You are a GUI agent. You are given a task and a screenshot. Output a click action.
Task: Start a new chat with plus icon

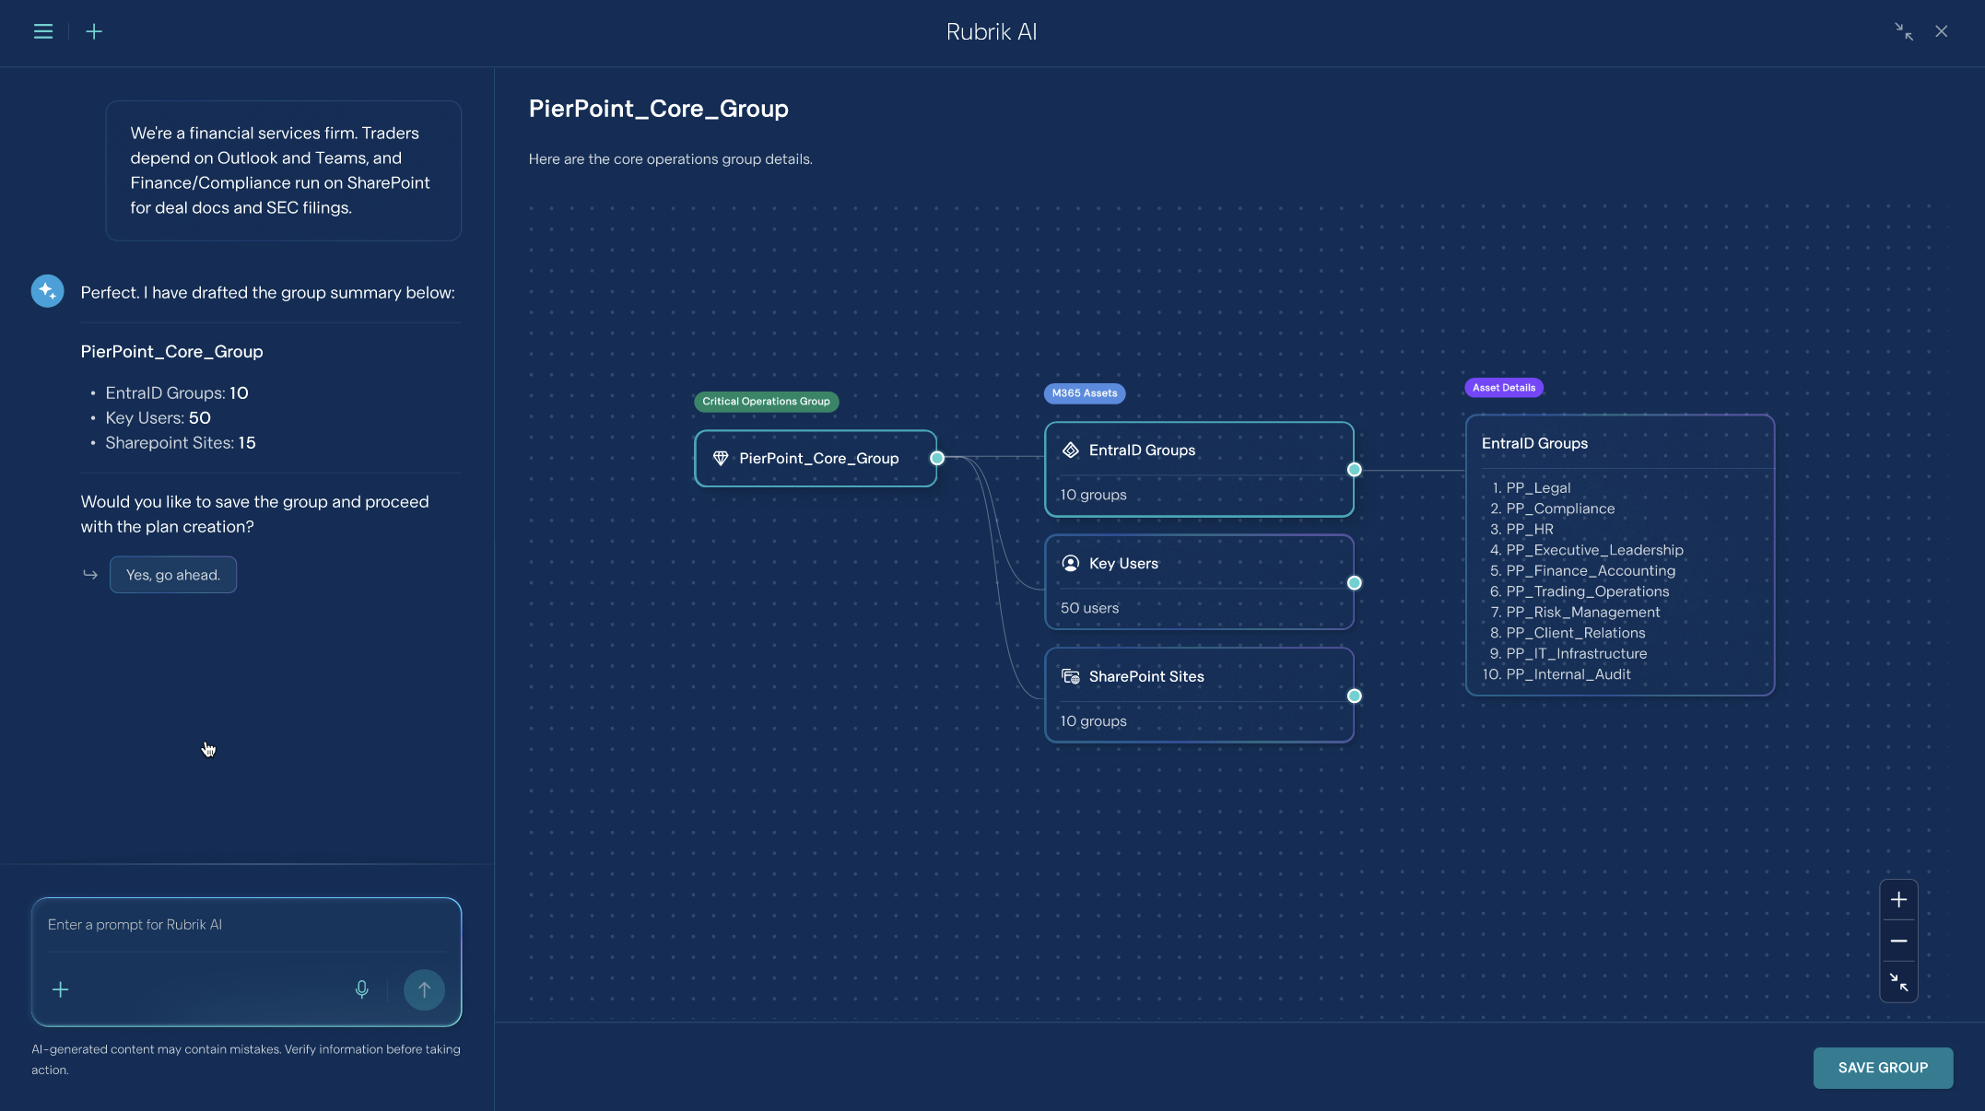coord(94,31)
